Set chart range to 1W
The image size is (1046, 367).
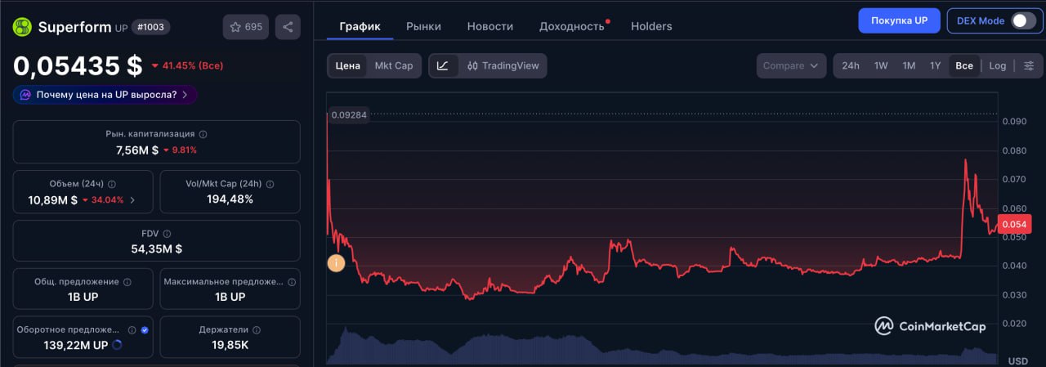coord(881,65)
